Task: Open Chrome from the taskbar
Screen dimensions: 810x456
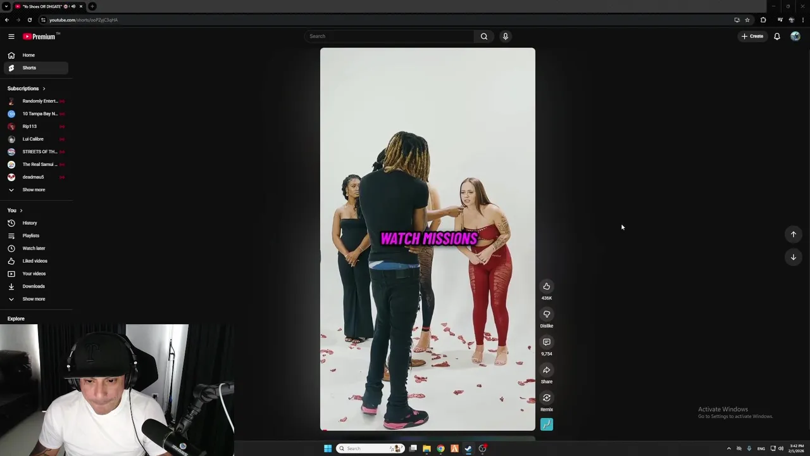Action: click(441, 448)
